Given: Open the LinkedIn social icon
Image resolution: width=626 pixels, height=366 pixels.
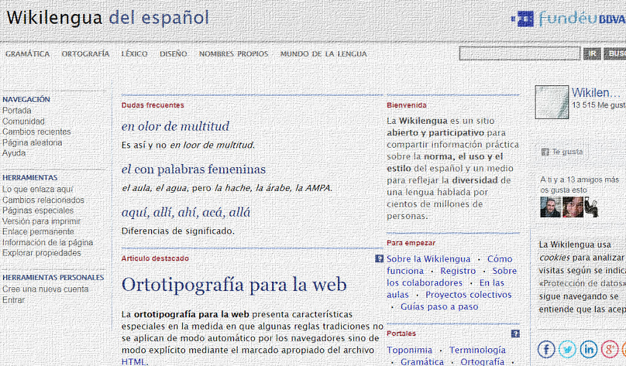Looking at the screenshot, I should [x=588, y=349].
